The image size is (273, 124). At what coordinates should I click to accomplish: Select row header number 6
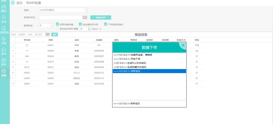pos(13,73)
